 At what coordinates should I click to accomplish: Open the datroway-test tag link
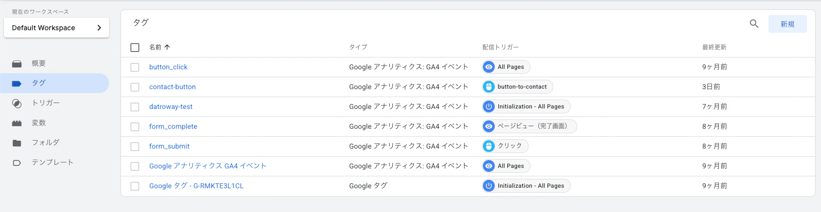point(171,106)
